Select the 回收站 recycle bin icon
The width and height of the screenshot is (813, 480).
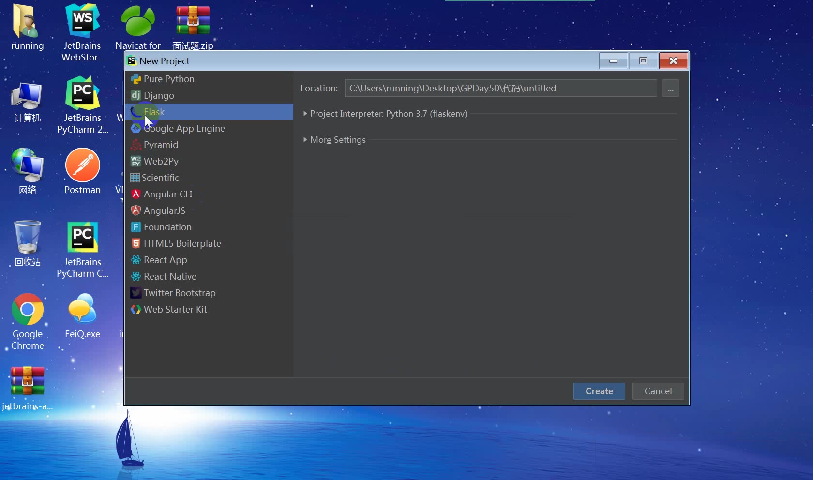click(28, 237)
